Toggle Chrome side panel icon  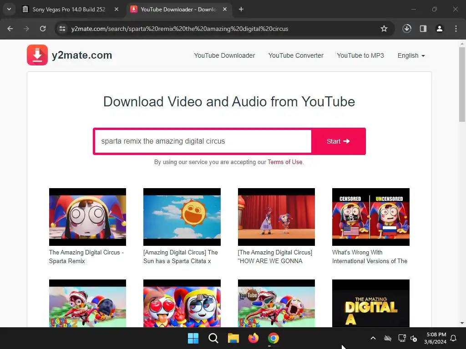click(x=423, y=29)
